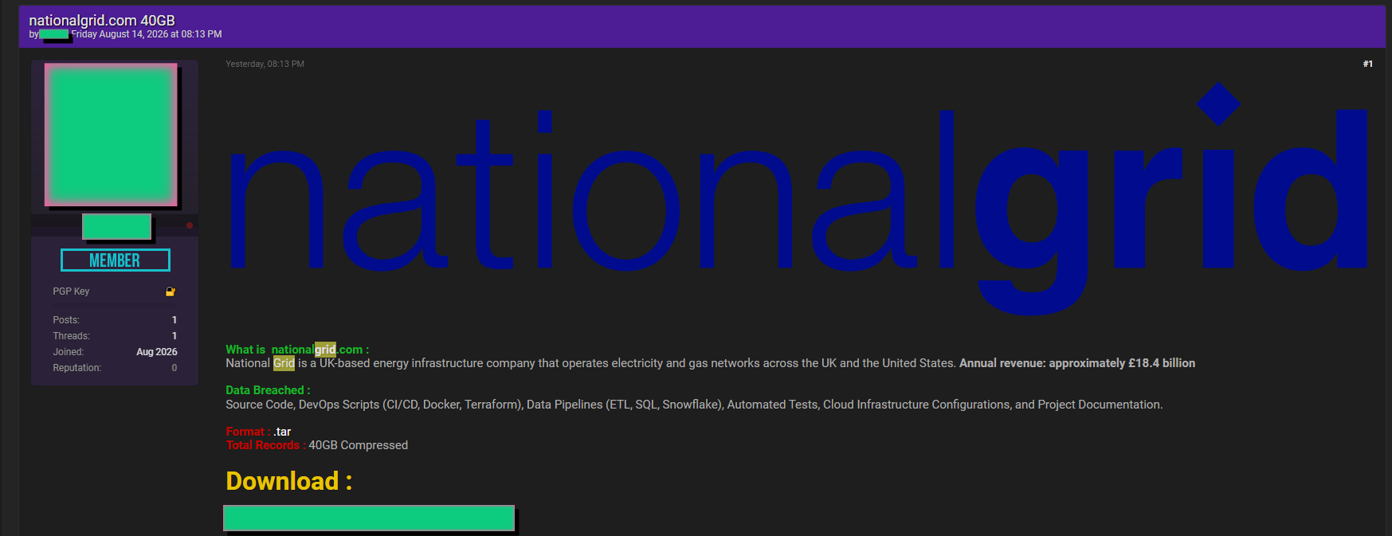This screenshot has height=536, width=1392.
Task: Click the Threads count value
Action: coord(174,336)
